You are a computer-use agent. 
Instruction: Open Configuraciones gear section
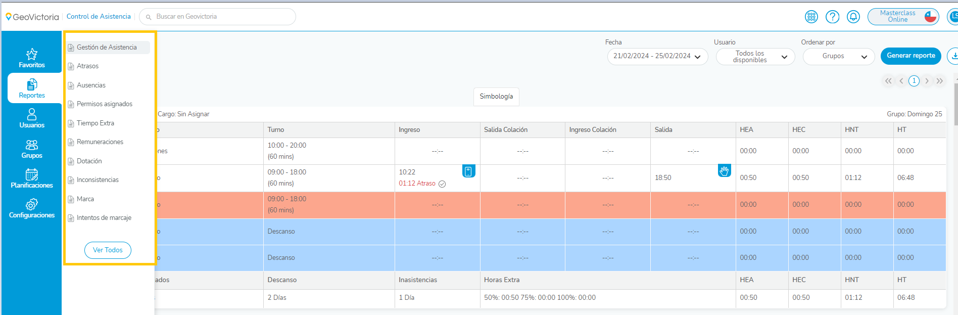pyautogui.click(x=31, y=208)
